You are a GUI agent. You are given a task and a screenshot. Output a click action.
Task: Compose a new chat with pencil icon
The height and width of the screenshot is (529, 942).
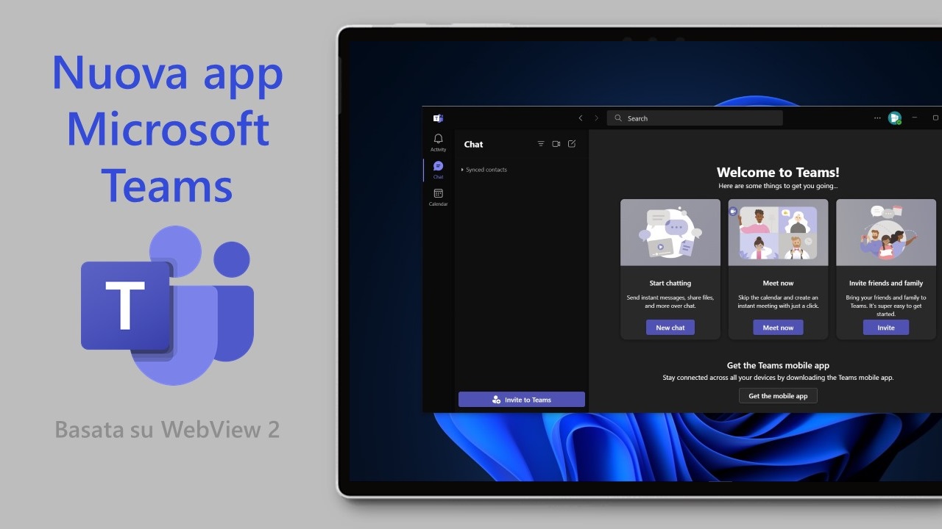pyautogui.click(x=572, y=144)
